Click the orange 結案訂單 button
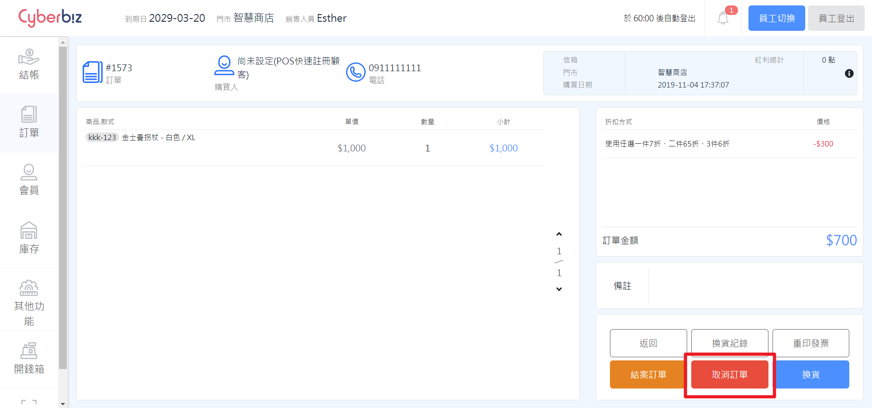 (x=648, y=374)
